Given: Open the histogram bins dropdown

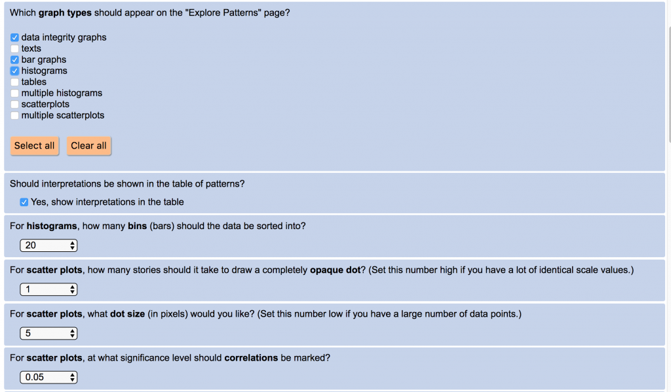Looking at the screenshot, I should [49, 245].
